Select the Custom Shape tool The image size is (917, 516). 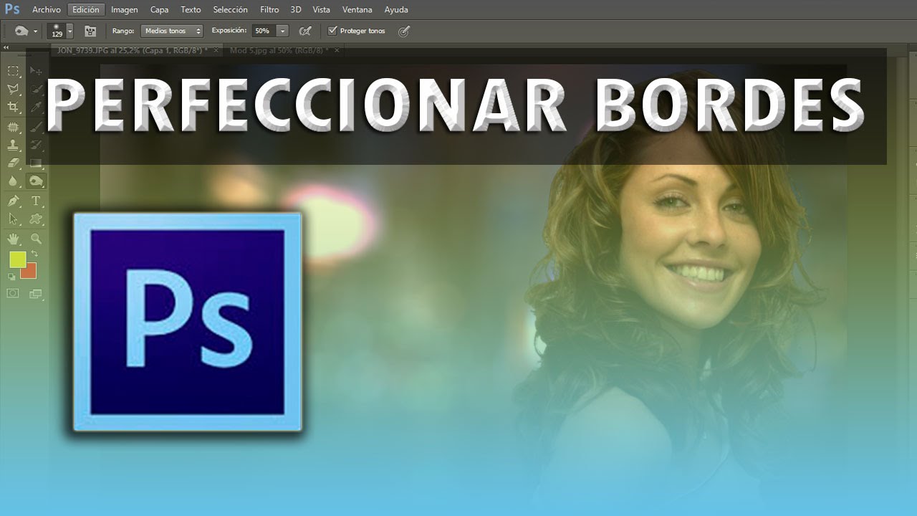(36, 219)
